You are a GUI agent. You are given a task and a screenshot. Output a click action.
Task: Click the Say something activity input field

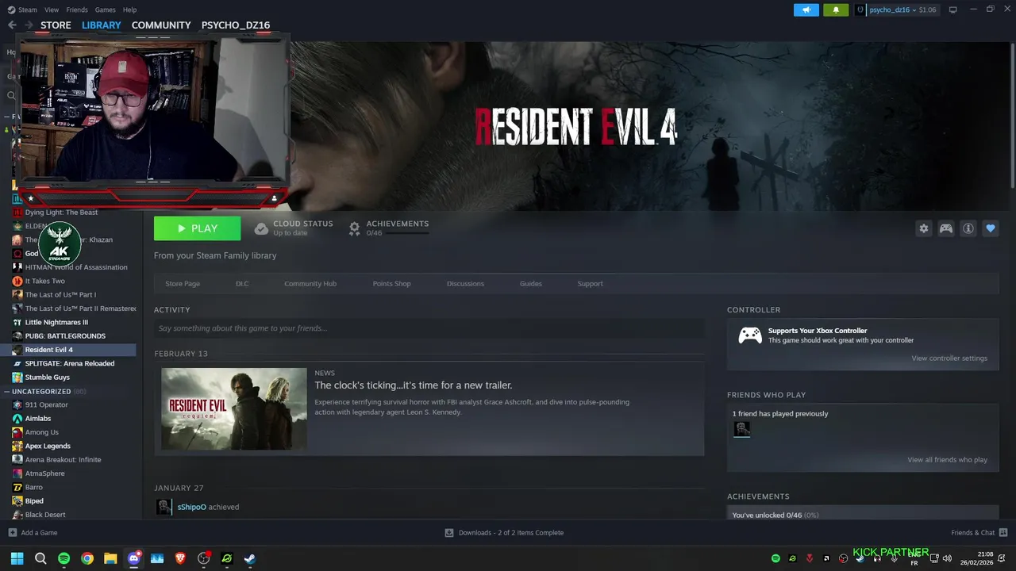click(x=429, y=328)
